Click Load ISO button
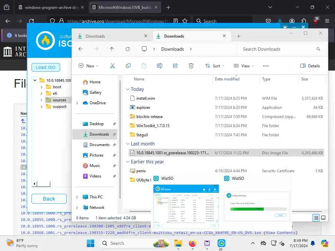 click(45, 67)
